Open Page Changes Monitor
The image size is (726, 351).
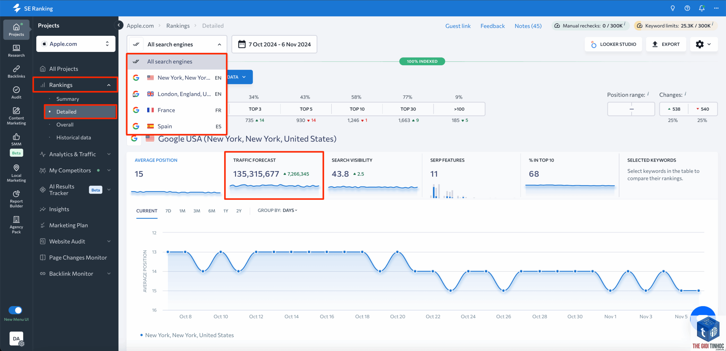78,257
